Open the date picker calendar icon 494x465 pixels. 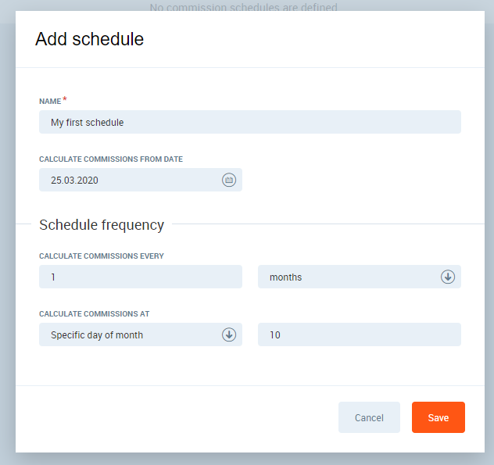point(229,180)
